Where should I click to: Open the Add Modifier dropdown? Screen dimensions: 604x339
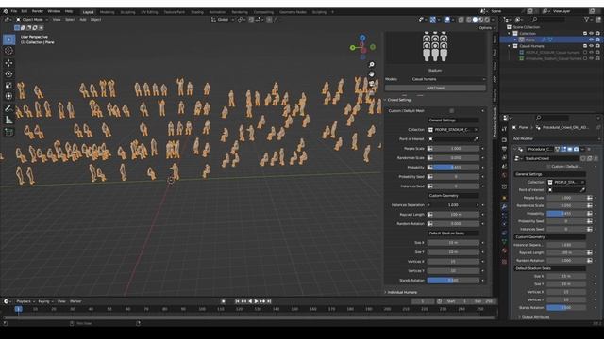[556, 138]
